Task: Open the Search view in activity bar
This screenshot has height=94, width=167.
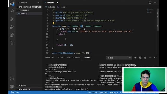Action: pos(12,11)
